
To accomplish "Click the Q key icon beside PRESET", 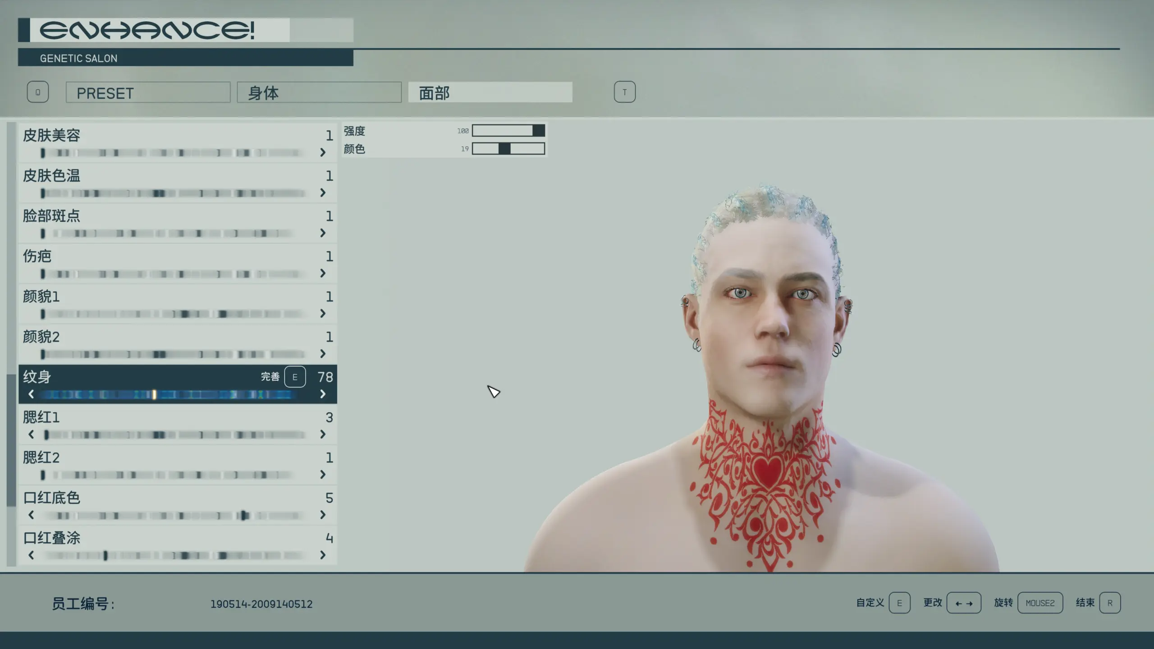I will click(x=38, y=92).
